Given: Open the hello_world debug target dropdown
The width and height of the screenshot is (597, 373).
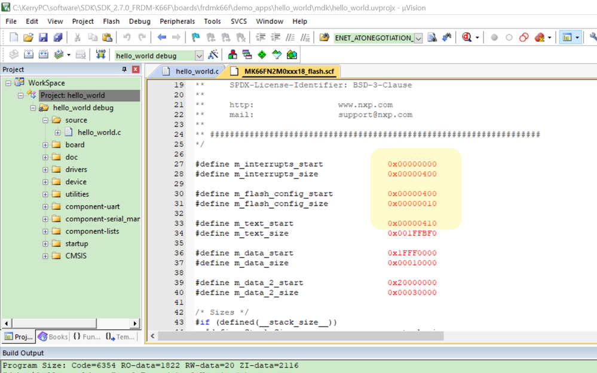Looking at the screenshot, I should 199,56.
